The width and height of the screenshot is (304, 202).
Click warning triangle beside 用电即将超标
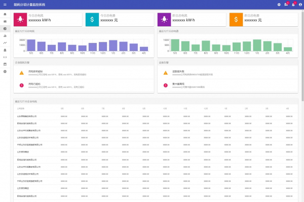(21, 73)
